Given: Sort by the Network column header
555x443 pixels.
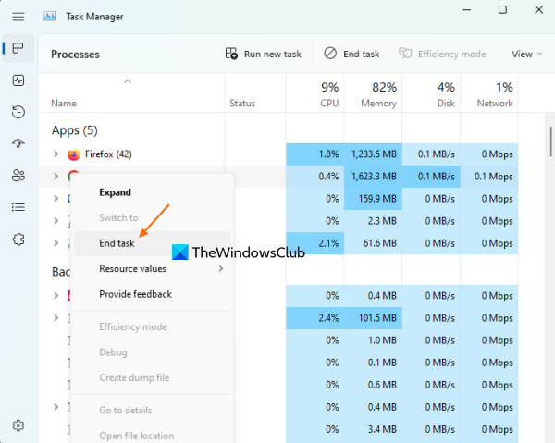Looking at the screenshot, I should point(489,93).
